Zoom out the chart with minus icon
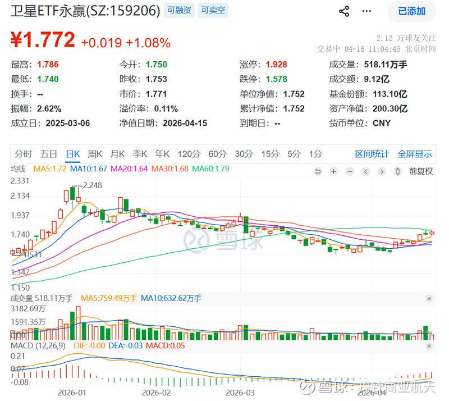Screen dimensions: 449x401 [350, 172]
